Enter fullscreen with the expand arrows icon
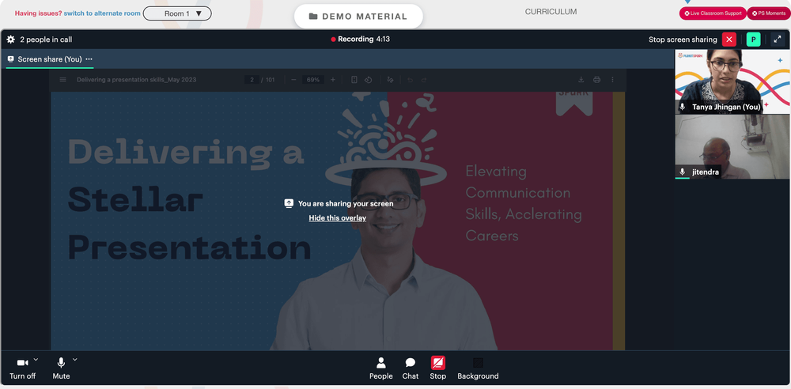The width and height of the screenshot is (791, 389). tap(778, 40)
